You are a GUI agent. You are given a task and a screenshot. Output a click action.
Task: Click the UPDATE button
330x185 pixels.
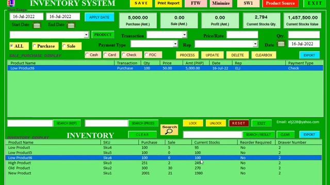[212, 55]
